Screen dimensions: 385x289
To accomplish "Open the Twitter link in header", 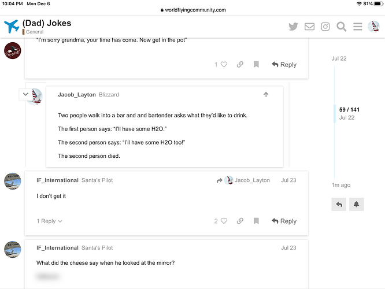I will [293, 26].
